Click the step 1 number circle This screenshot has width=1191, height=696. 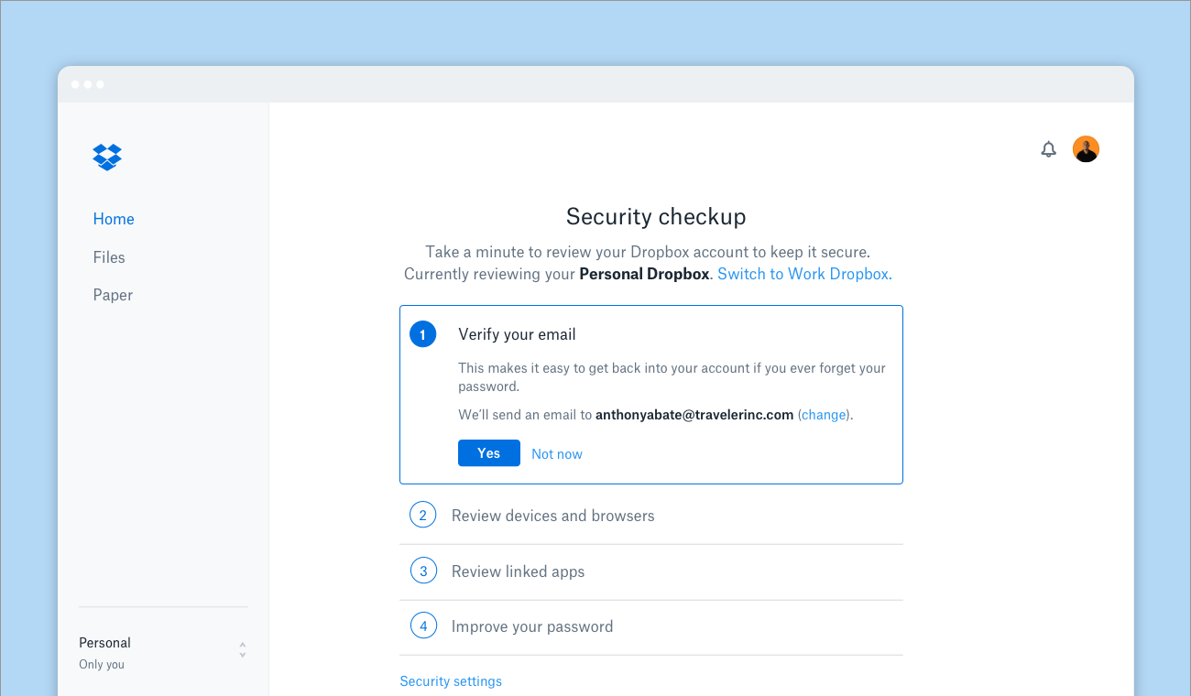click(x=422, y=334)
